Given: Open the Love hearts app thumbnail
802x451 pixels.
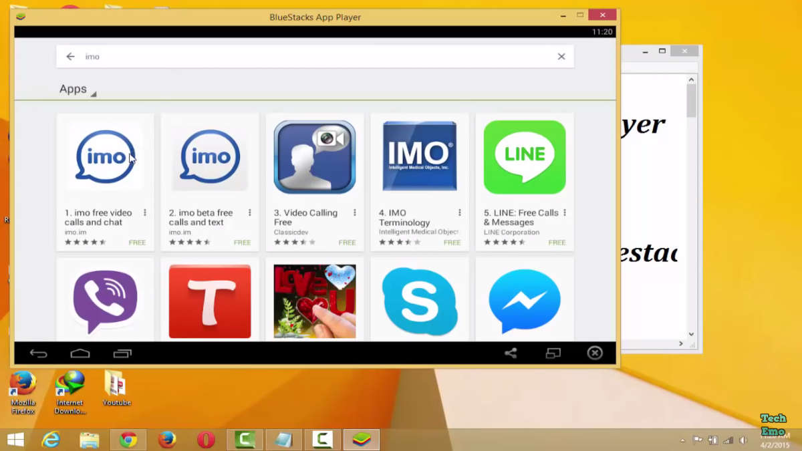Looking at the screenshot, I should tap(315, 302).
